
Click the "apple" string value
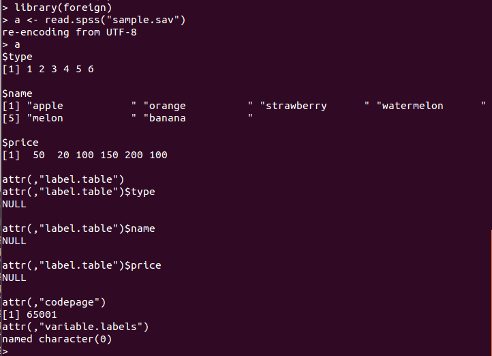pyautogui.click(x=82, y=106)
